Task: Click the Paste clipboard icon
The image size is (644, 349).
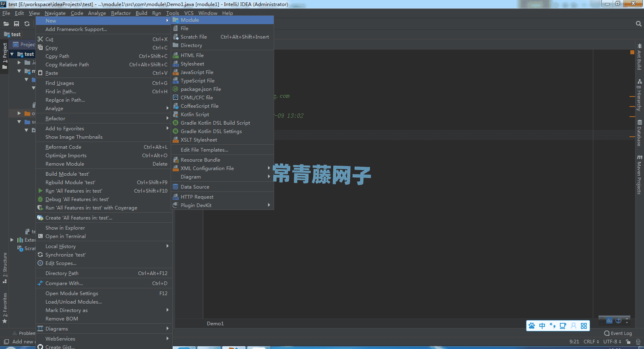Action: coord(40,73)
